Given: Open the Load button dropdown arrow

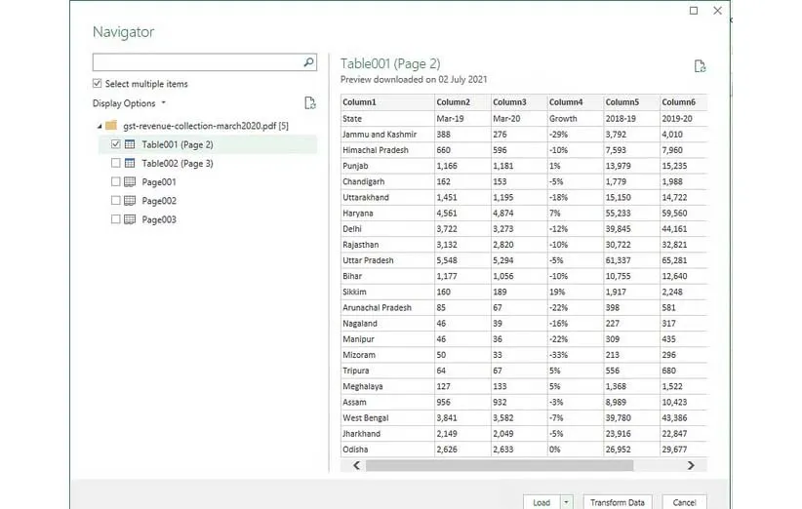Looking at the screenshot, I should click(x=567, y=502).
